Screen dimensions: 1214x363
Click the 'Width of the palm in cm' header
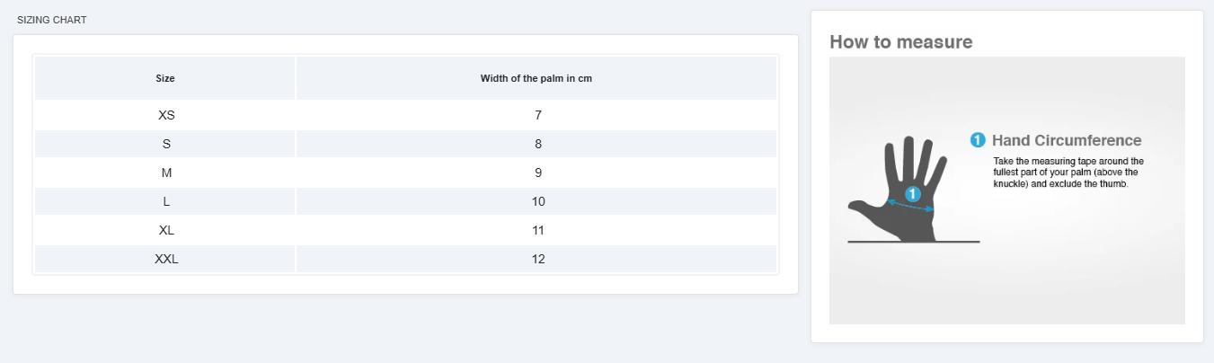pyautogui.click(x=536, y=78)
